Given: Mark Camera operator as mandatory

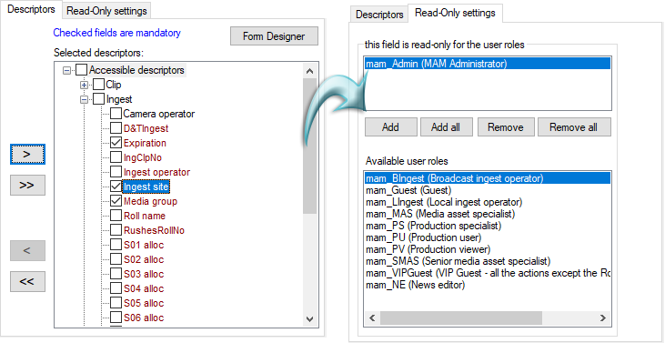Looking at the screenshot, I should [116, 114].
